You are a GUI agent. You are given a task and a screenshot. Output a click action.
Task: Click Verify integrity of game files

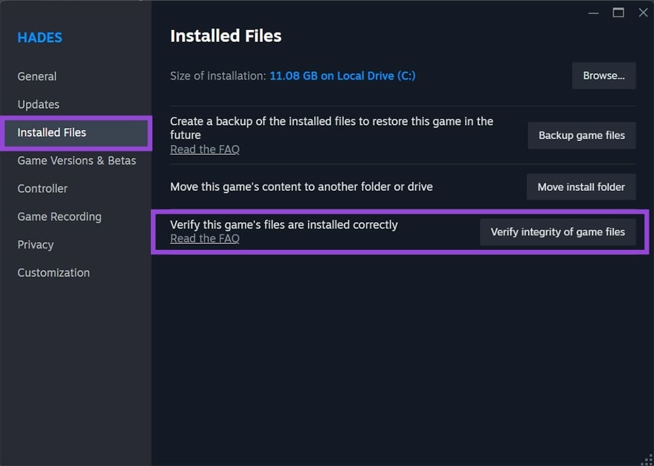(558, 232)
